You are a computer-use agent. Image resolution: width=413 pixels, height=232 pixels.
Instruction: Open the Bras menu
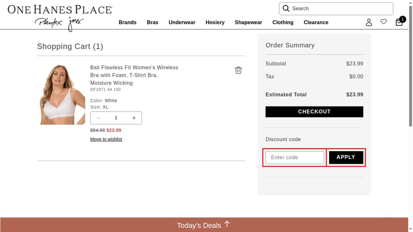pos(152,22)
